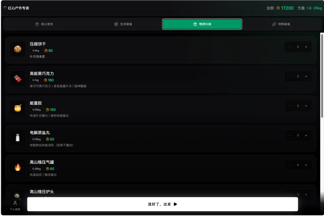324x216 pixels.
Task: Switch to the 生存装备 tab
Action: click(123, 24)
